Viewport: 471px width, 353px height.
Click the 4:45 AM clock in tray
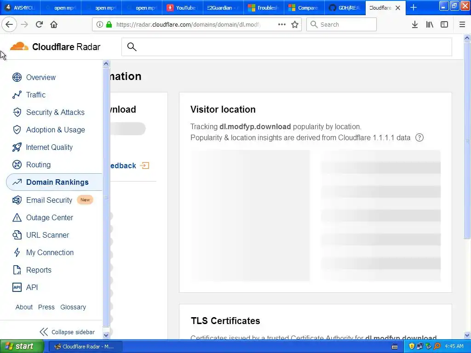454,346
